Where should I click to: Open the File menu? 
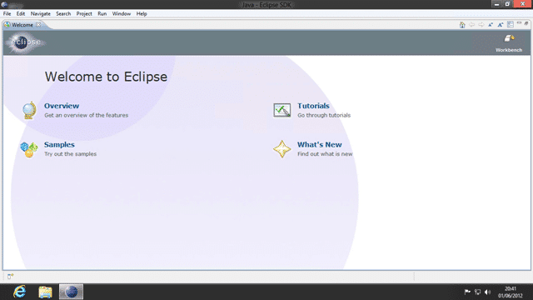tap(7, 13)
